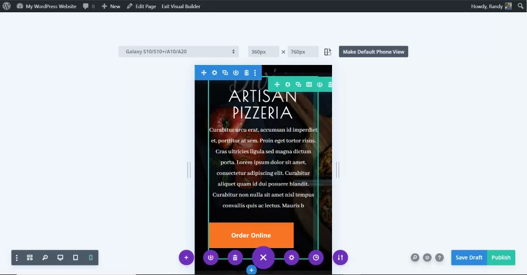The image size is (527, 275).
Task: Click Make Default Phone View button
Action: coord(374,51)
